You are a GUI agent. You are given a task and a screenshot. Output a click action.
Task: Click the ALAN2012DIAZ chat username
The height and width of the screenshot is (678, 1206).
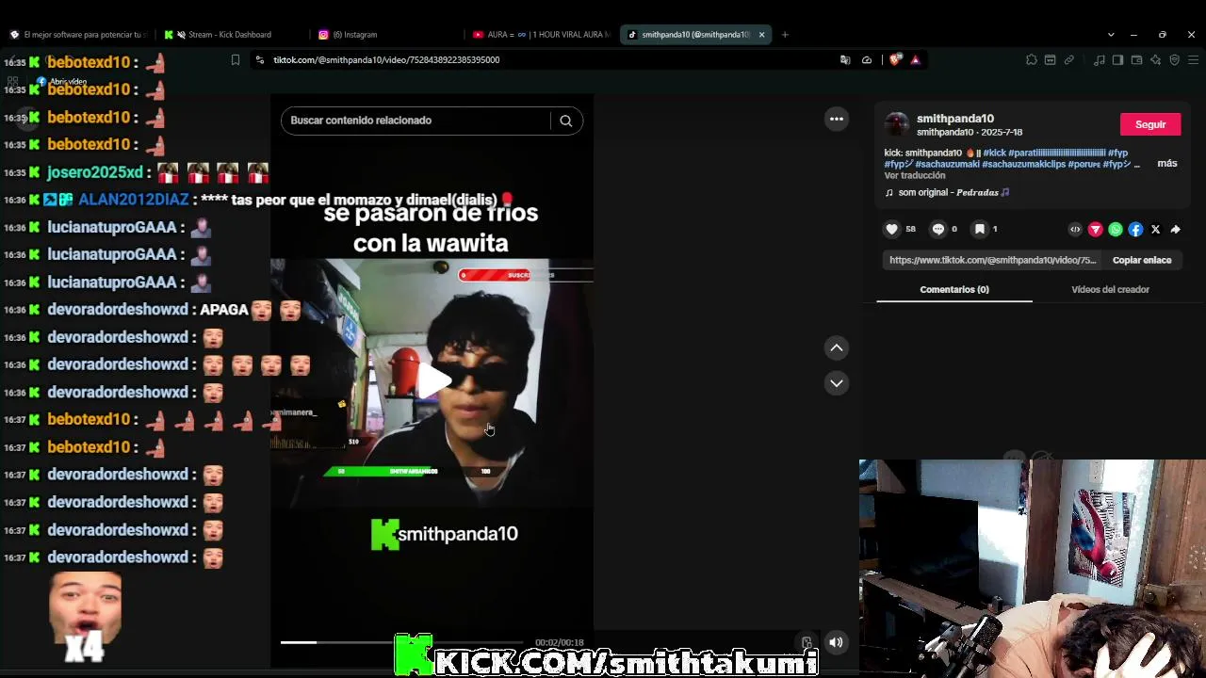133,200
